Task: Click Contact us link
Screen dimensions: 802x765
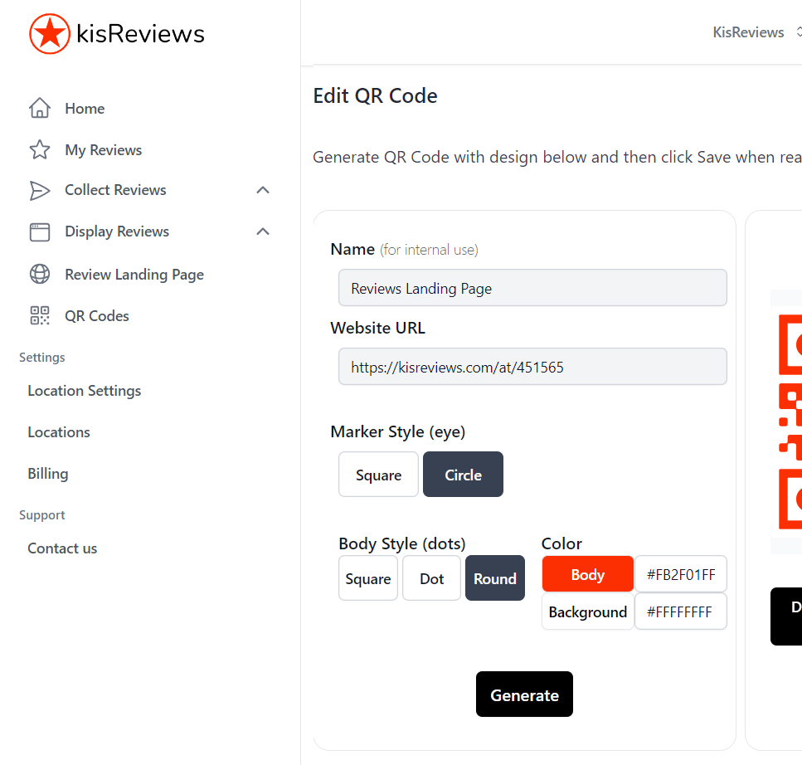Action: [x=62, y=548]
